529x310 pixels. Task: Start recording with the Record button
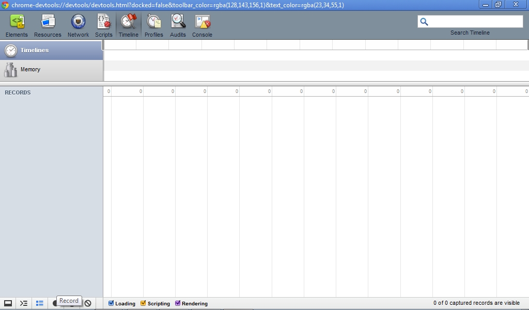click(55, 303)
